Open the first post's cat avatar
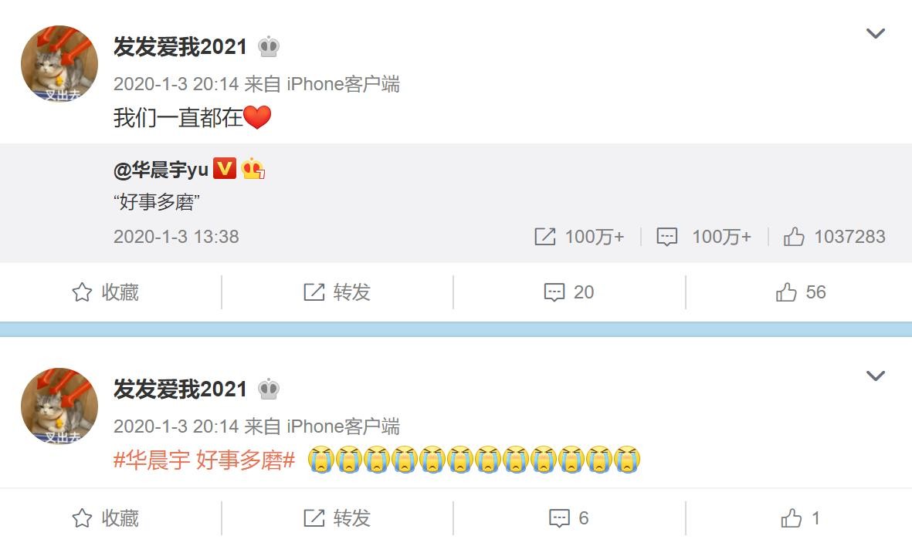The image size is (912, 546). click(59, 64)
